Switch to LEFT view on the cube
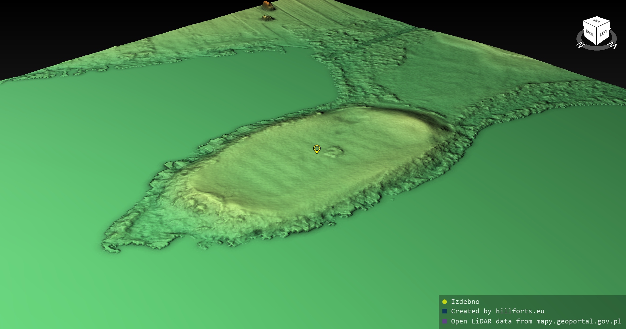 (x=604, y=33)
